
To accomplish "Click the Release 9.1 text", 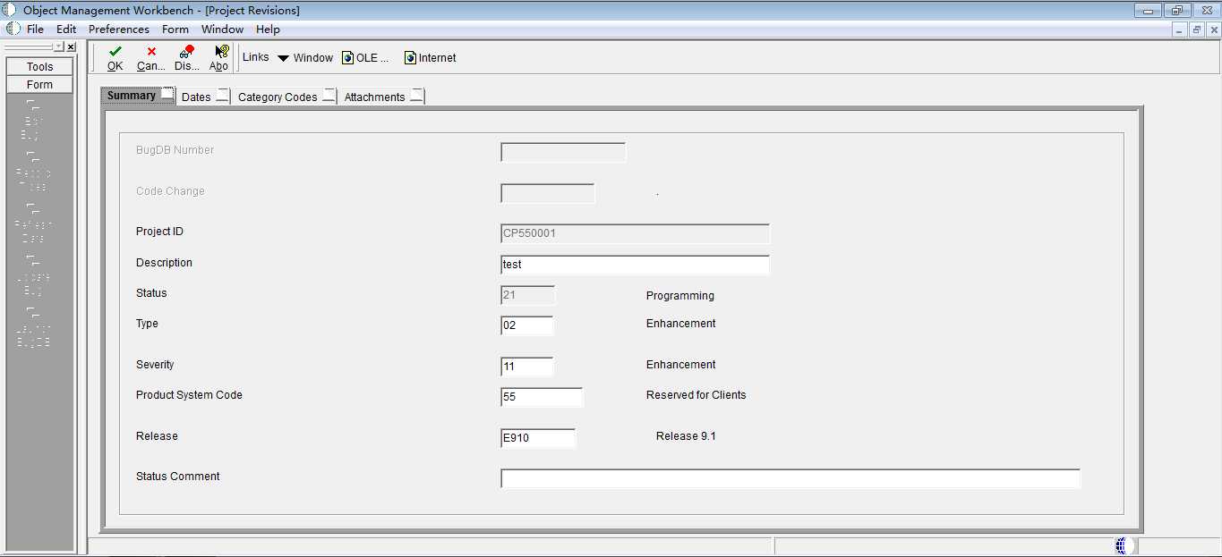I will (686, 436).
